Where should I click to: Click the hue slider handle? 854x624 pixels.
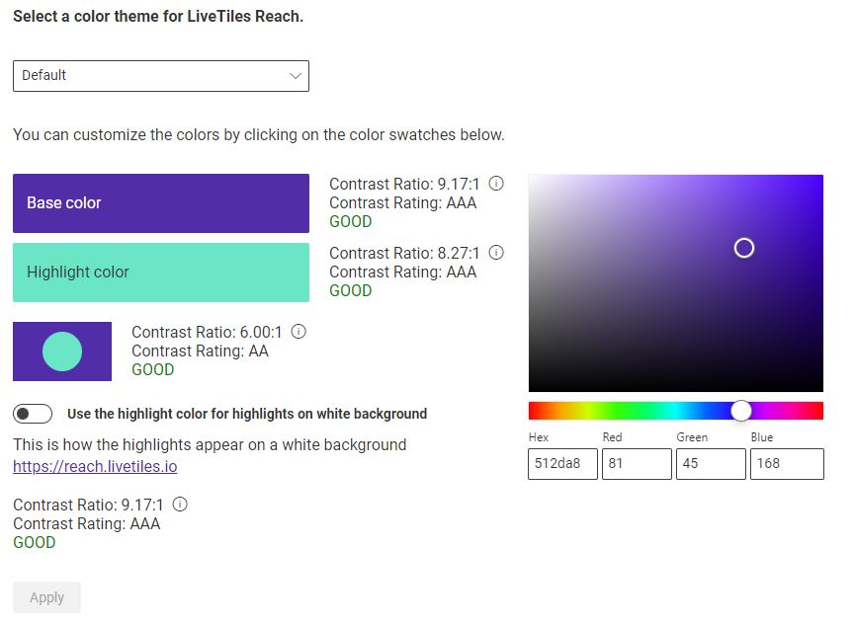[740, 411]
